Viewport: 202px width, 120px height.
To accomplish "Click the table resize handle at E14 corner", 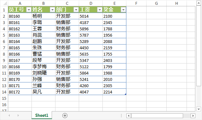I will (125, 94).
